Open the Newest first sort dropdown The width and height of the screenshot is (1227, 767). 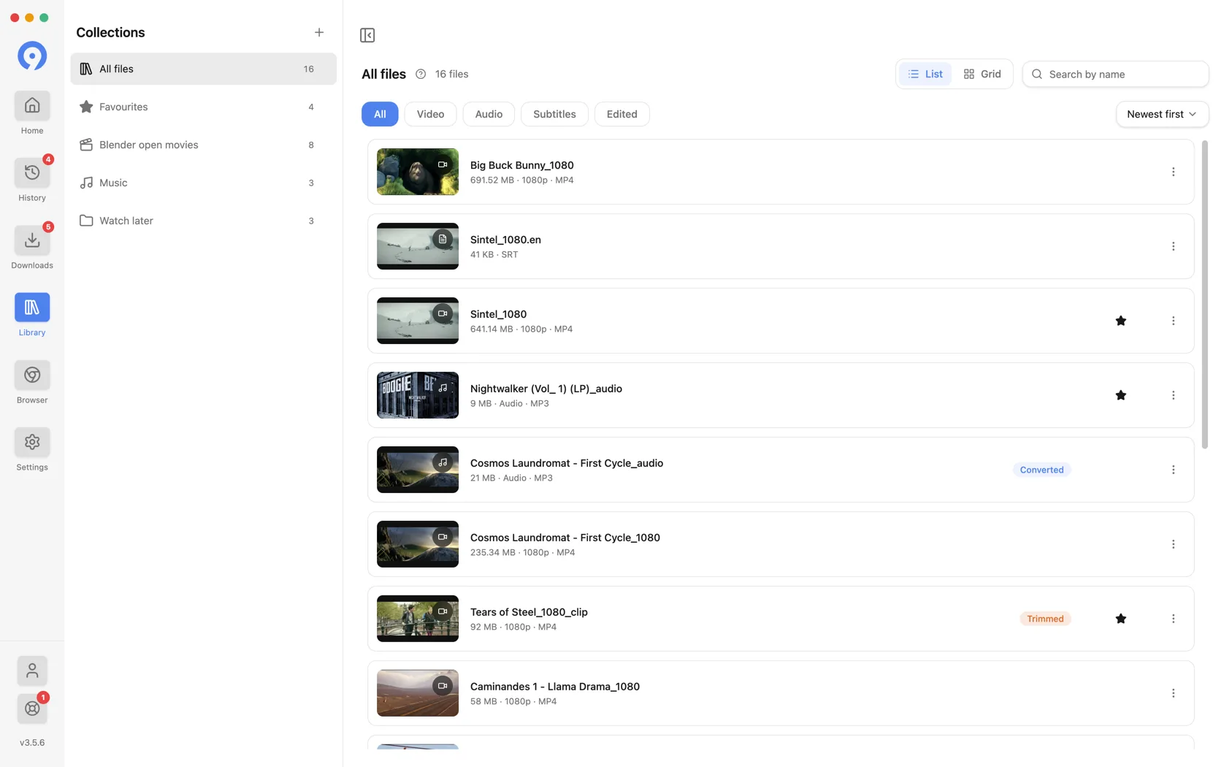(x=1161, y=114)
